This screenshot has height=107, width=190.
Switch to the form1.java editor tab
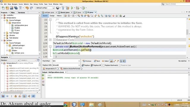[x=65, y=12]
